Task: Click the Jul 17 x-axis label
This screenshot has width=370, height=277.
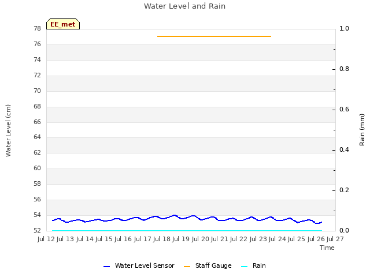Action: click(142, 239)
